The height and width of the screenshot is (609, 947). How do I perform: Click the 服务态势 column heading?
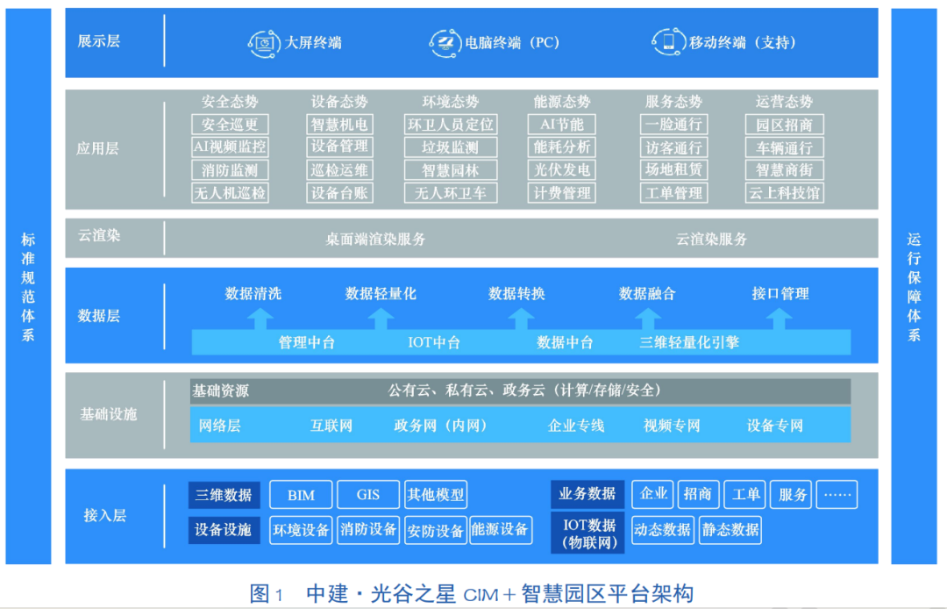[x=673, y=101]
